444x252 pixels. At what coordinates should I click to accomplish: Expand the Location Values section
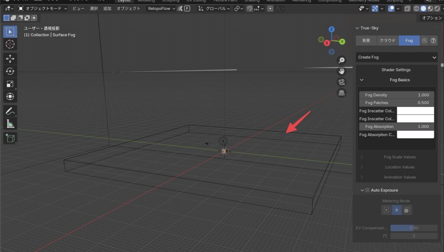point(362,167)
